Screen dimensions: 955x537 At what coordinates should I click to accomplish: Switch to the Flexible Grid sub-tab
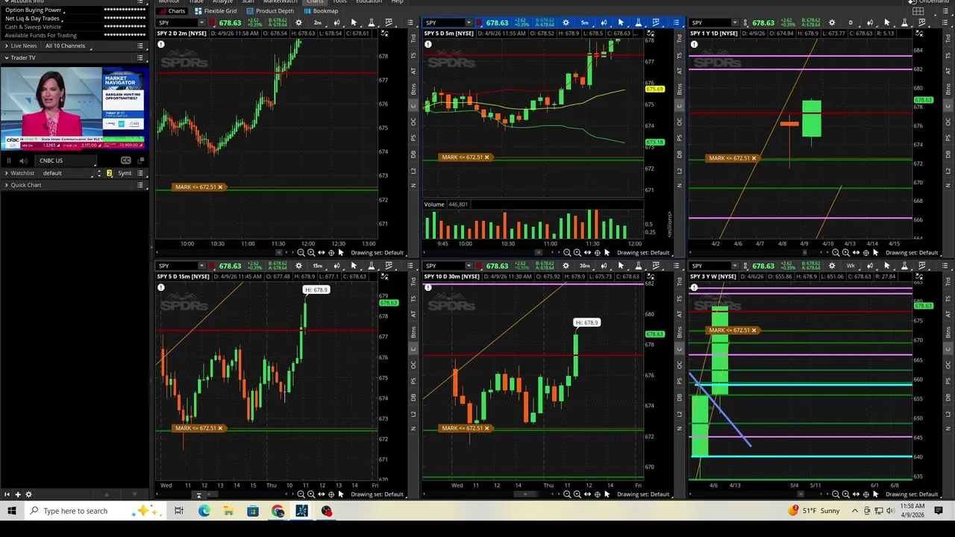[x=216, y=11]
